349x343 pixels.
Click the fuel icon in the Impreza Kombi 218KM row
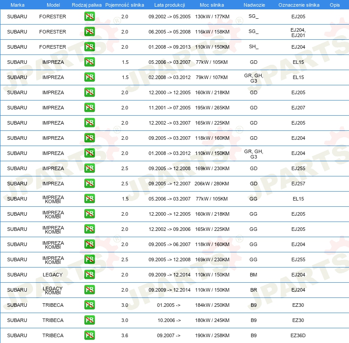89,214
